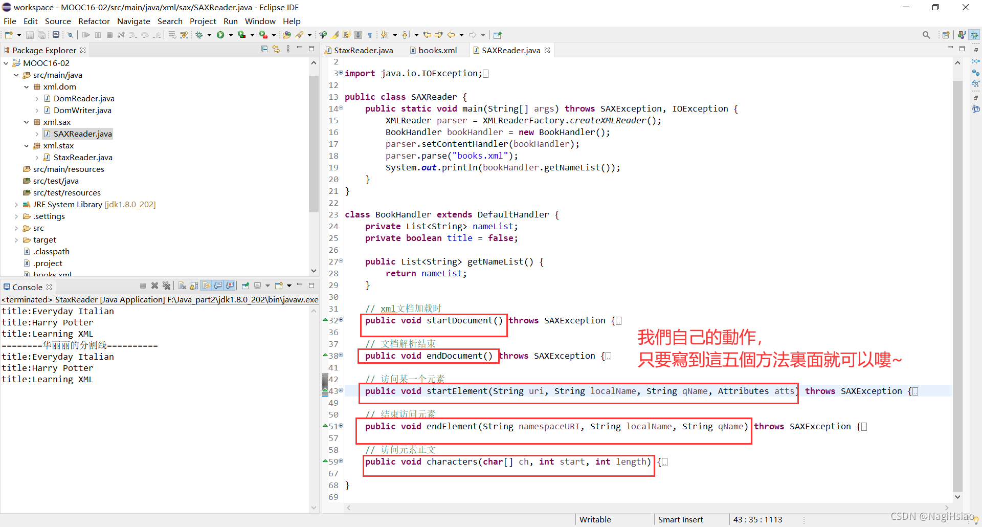982x527 pixels.
Task: Click Collapse All in Package Explorer
Action: (x=264, y=49)
